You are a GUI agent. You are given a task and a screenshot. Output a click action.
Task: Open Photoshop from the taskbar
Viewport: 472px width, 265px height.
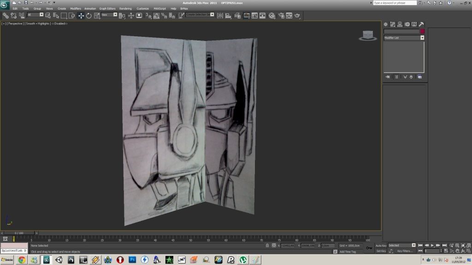pos(132,259)
